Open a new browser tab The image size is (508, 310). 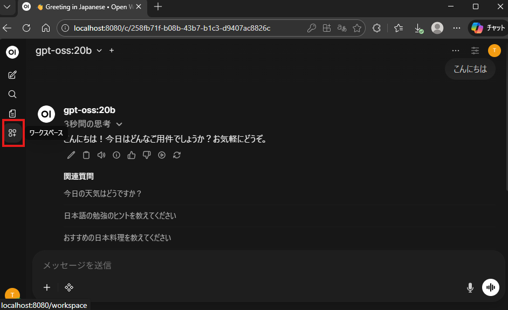[158, 7]
